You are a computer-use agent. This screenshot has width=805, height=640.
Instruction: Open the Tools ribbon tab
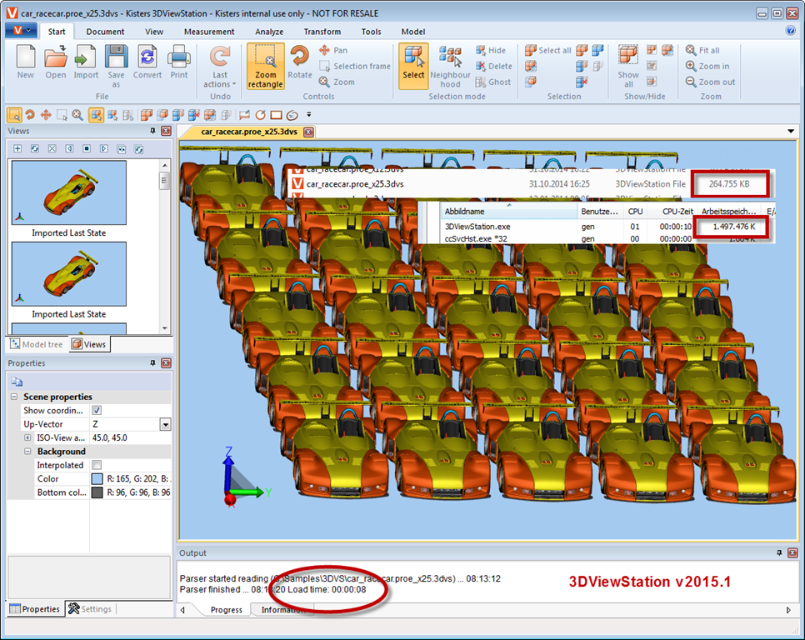pyautogui.click(x=371, y=32)
